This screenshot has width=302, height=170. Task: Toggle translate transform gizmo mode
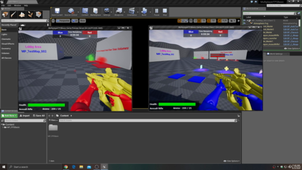pos(179,21)
